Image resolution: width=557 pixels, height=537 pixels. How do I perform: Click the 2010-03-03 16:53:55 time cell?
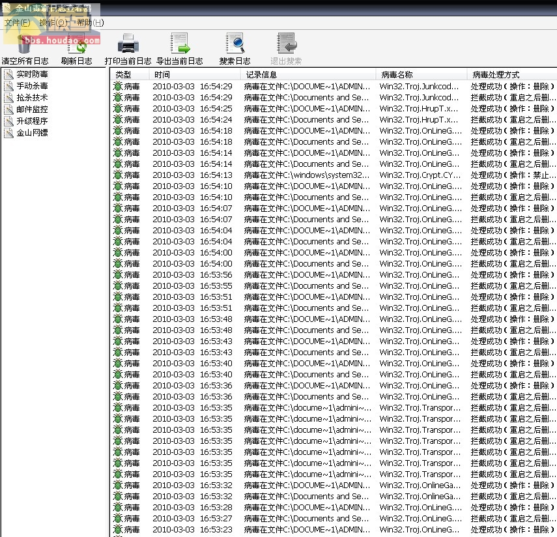pyautogui.click(x=193, y=285)
